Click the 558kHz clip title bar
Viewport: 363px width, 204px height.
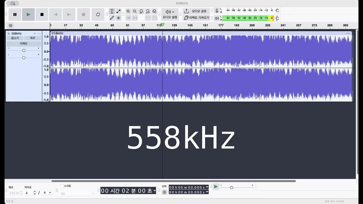click(x=201, y=33)
